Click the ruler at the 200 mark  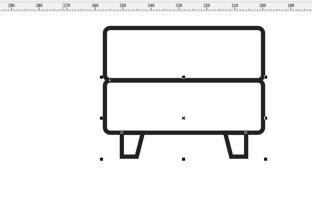(x=263, y=6)
